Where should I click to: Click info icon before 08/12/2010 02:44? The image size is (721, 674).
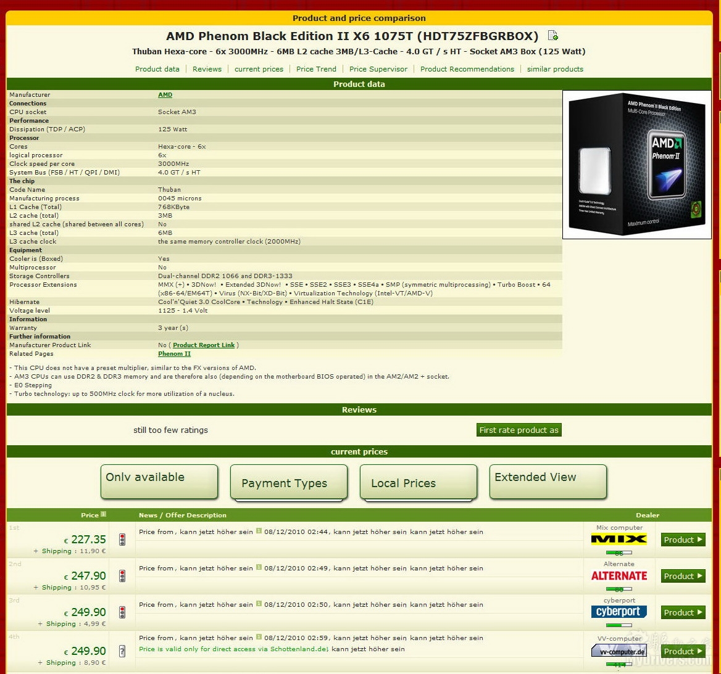259,531
